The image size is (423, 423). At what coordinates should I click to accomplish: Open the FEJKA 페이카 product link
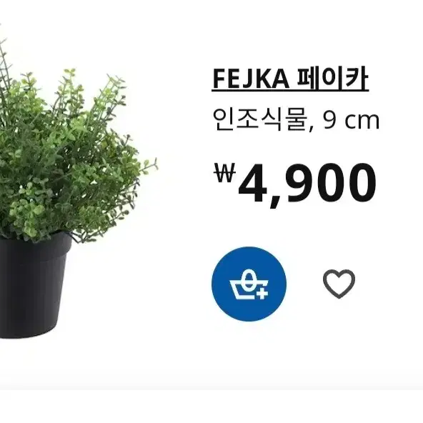[x=290, y=79]
